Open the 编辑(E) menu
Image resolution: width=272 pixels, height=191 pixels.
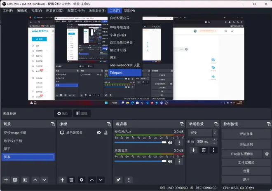click(22, 11)
